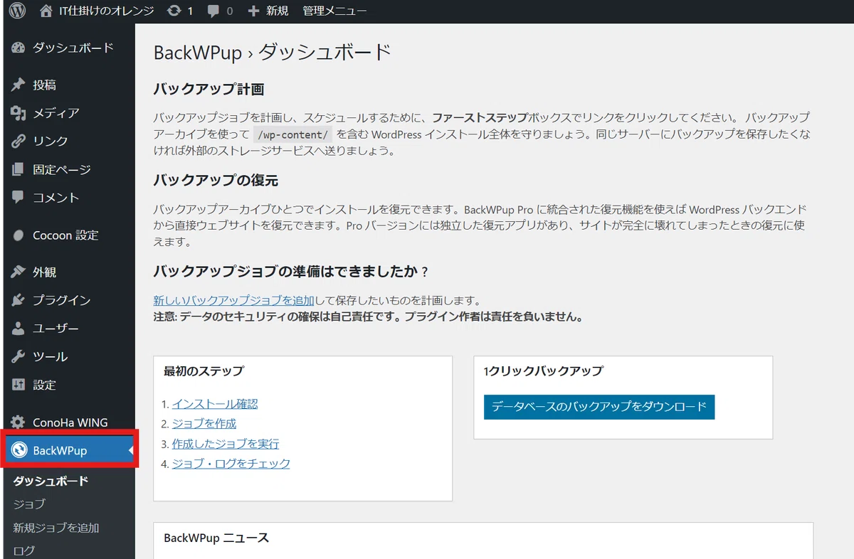Open the メディア menu label

(x=56, y=113)
